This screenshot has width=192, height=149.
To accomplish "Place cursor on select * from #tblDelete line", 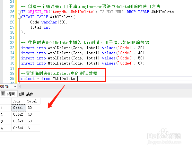I will point(49,79).
